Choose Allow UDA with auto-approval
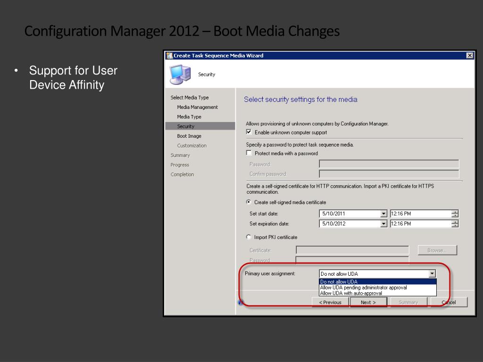Image resolution: width=483 pixels, height=362 pixels. tap(378, 293)
